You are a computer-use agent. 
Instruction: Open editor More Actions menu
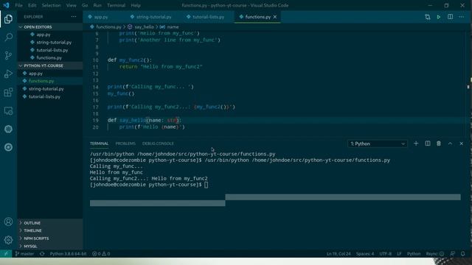tap(462, 17)
